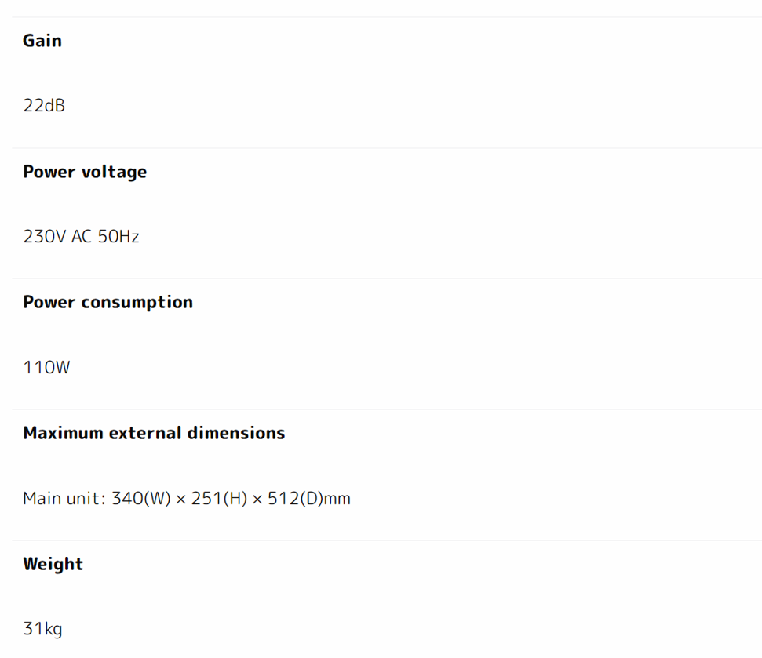Select the 22dB gain value
Screen dimensions: 762x658
44,106
